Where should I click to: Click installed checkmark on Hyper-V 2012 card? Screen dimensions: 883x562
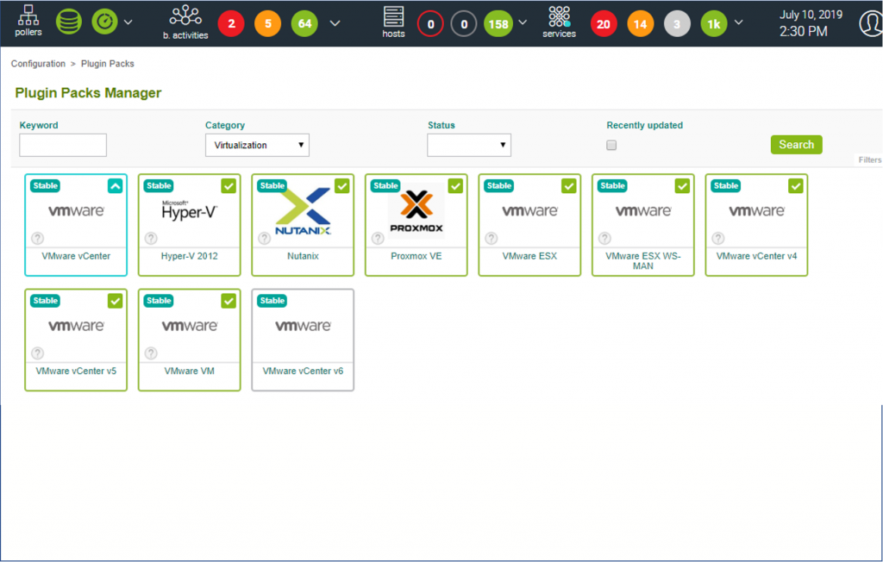[x=229, y=186]
